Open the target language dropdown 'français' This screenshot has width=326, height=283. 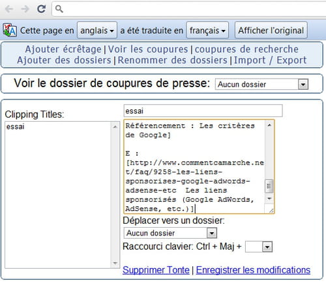coord(207,30)
